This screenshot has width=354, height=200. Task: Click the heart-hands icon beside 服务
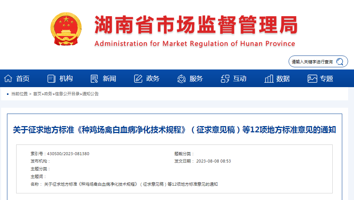click(x=181, y=78)
